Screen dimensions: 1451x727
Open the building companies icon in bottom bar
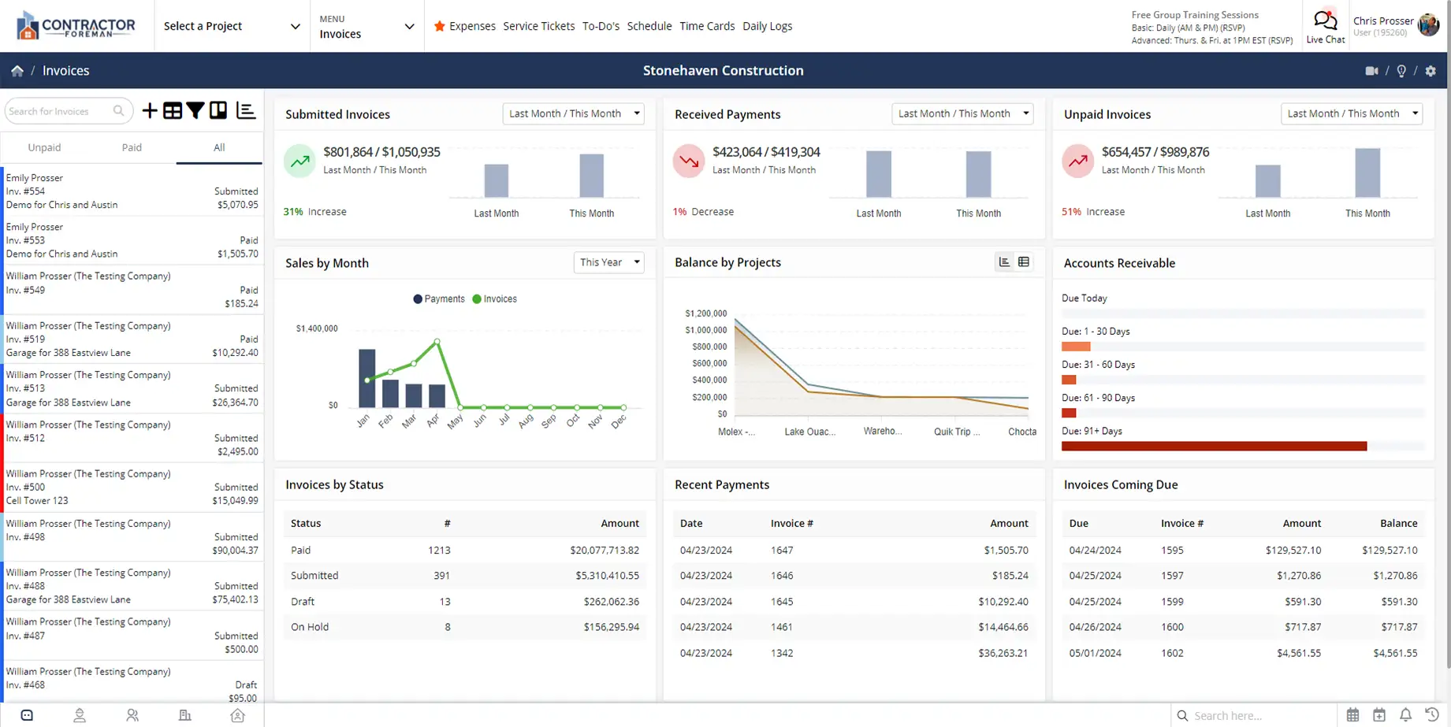click(185, 715)
